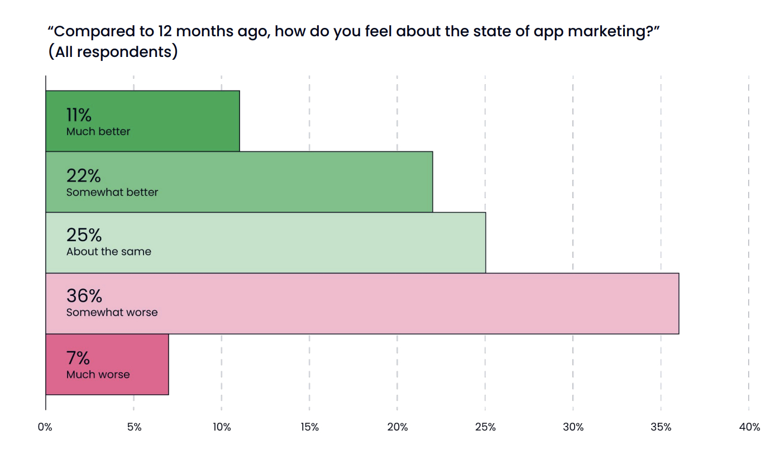Select the 22% value label
This screenshot has height=450, width=775.
click(84, 176)
